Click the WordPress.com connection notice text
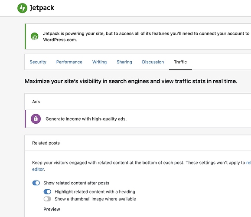The height and width of the screenshot is (217, 251). click(x=146, y=36)
